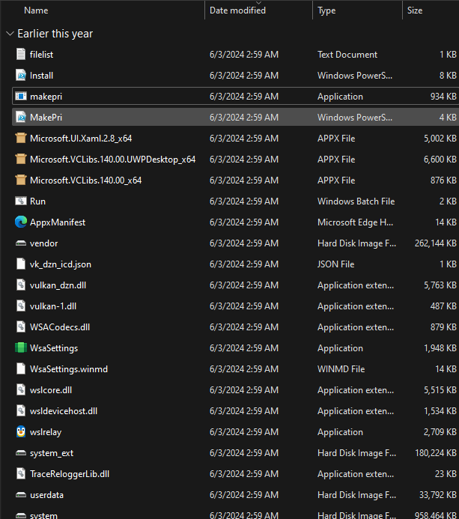Select the vulkan_dzn.dll file name

coord(58,285)
